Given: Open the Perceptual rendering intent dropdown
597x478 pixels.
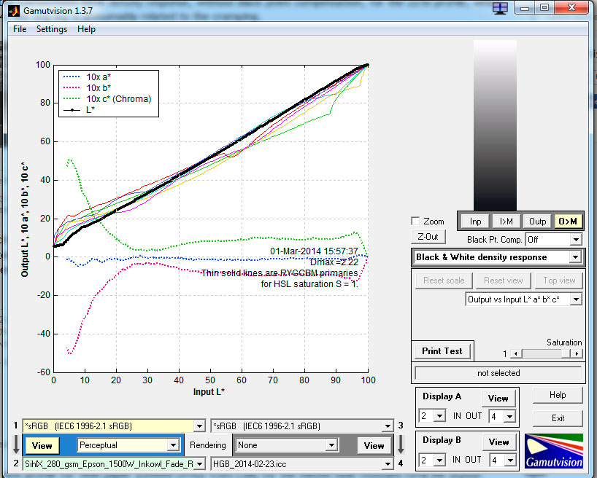Looking at the screenshot, I should pos(173,445).
